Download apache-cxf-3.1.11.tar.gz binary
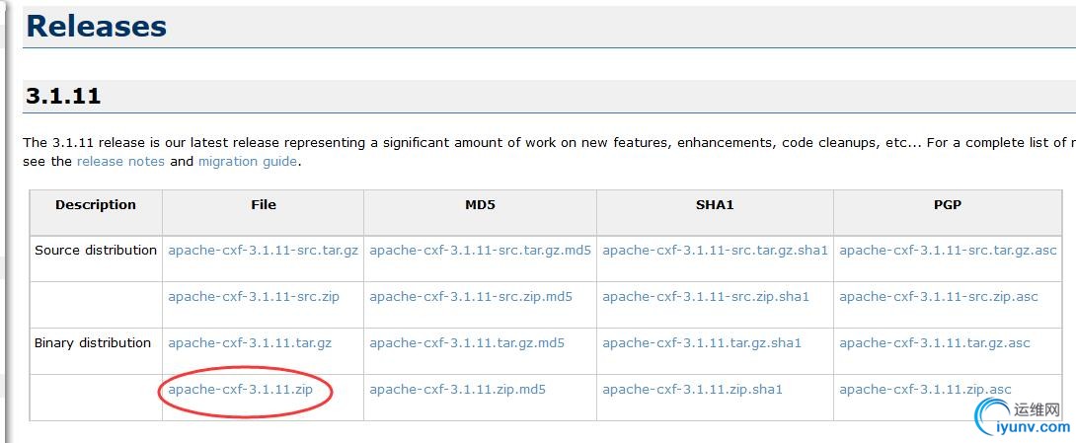 250,343
